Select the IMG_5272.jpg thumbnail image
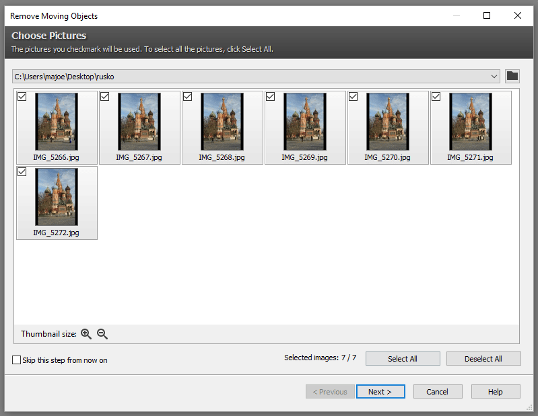 [57, 197]
